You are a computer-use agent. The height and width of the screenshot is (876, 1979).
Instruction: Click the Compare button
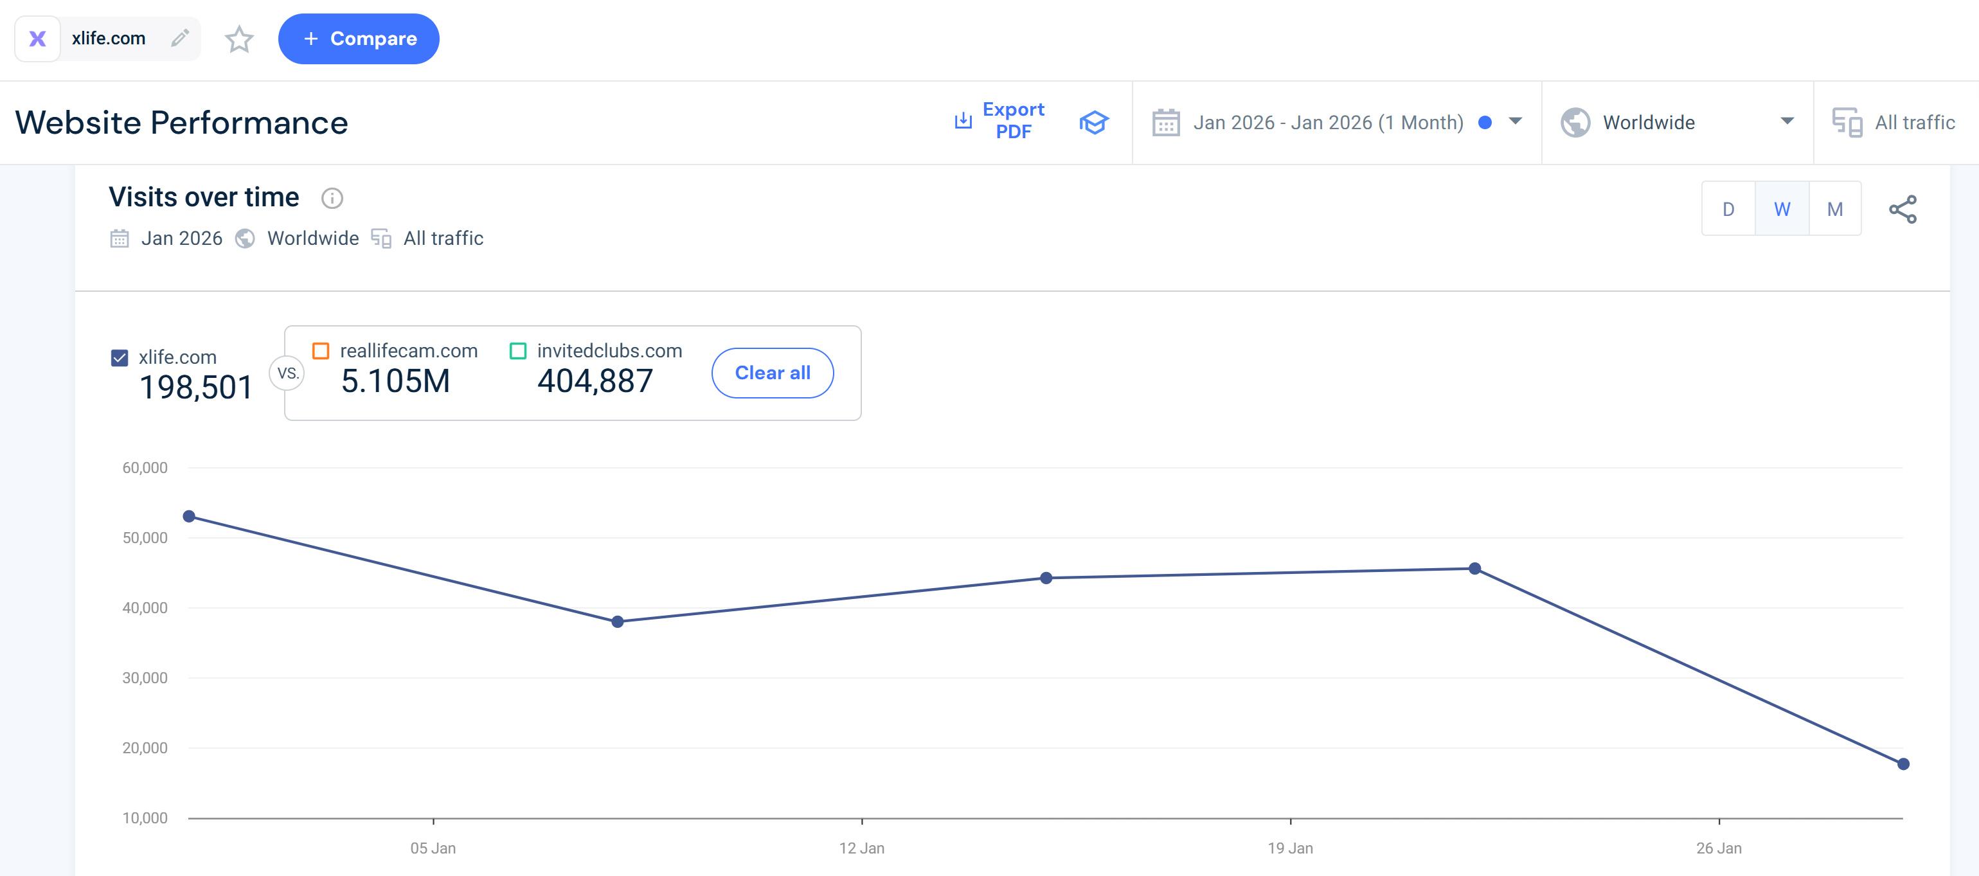point(359,39)
